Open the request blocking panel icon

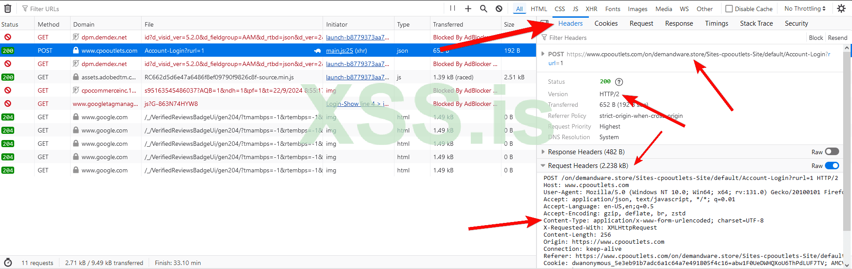click(x=499, y=8)
